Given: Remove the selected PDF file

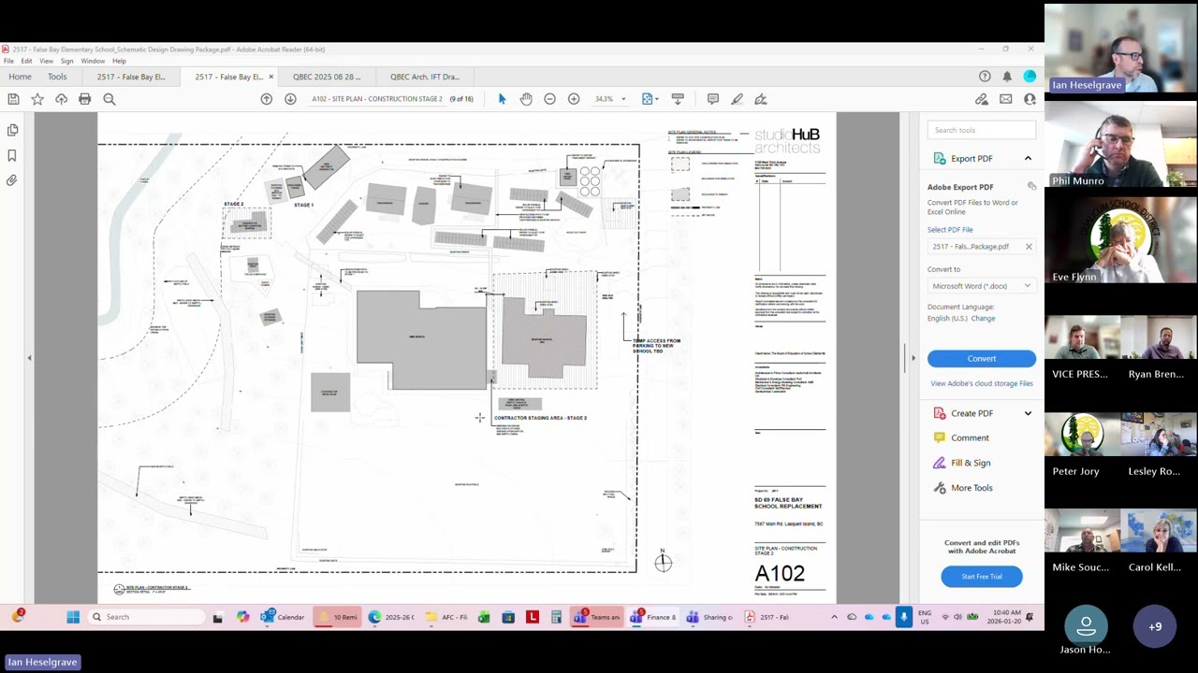Looking at the screenshot, I should tap(1029, 247).
